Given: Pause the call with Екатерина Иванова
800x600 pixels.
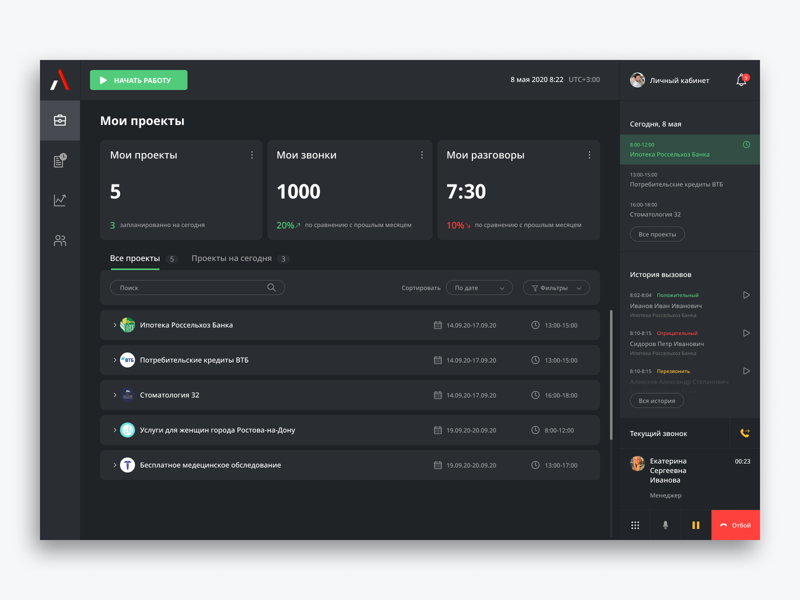Looking at the screenshot, I should 696,525.
